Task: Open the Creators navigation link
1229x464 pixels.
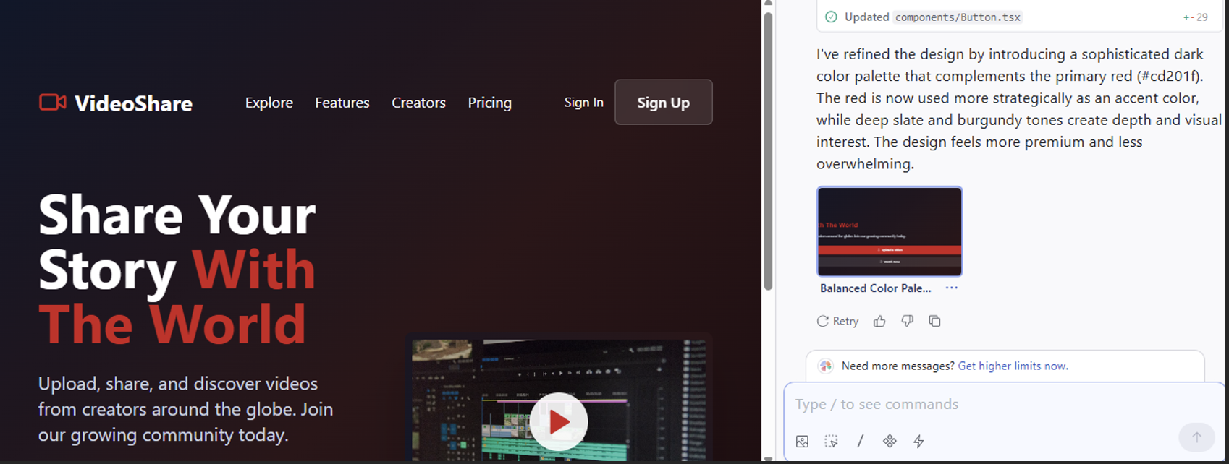Action: pos(418,103)
